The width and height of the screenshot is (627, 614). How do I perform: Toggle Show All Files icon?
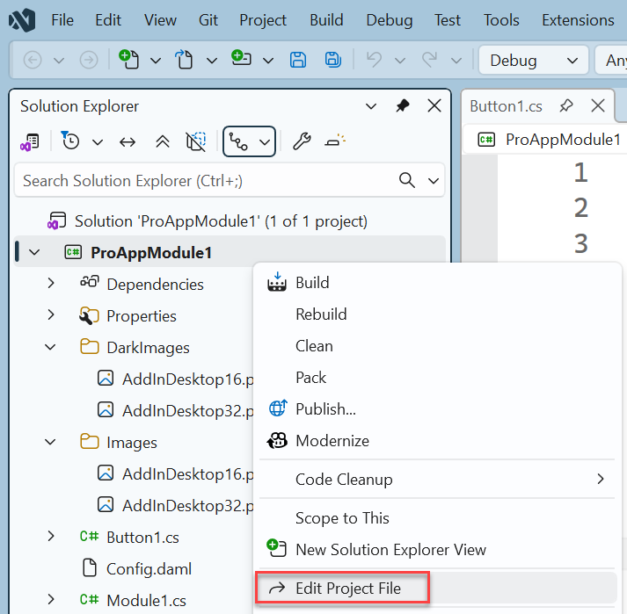coord(196,141)
